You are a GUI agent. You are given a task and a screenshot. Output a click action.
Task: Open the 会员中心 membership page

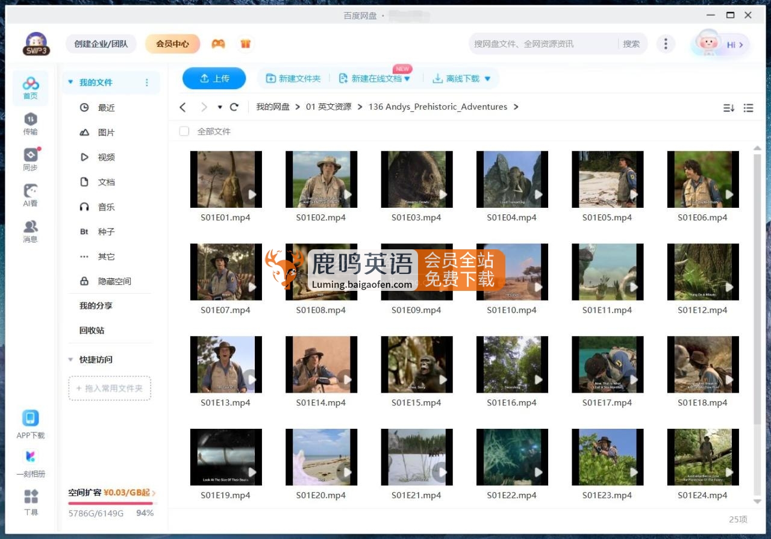coord(172,43)
